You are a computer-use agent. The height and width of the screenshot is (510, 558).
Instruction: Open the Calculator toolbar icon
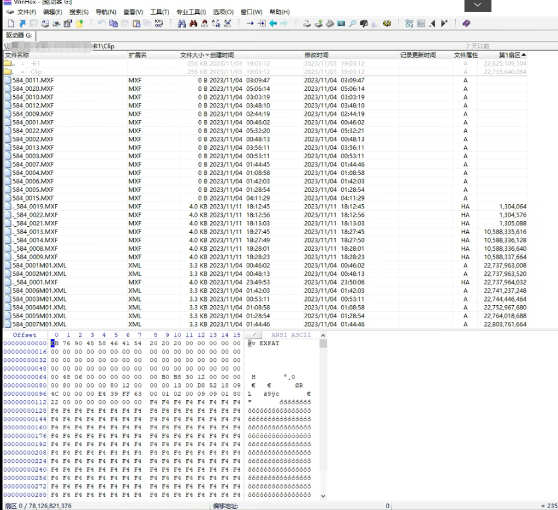point(341,23)
